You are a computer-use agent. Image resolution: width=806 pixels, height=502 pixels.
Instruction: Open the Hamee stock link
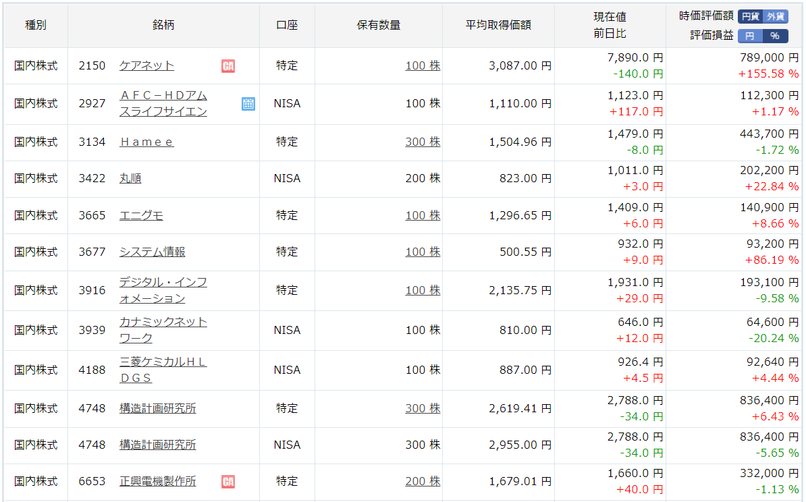tap(146, 142)
